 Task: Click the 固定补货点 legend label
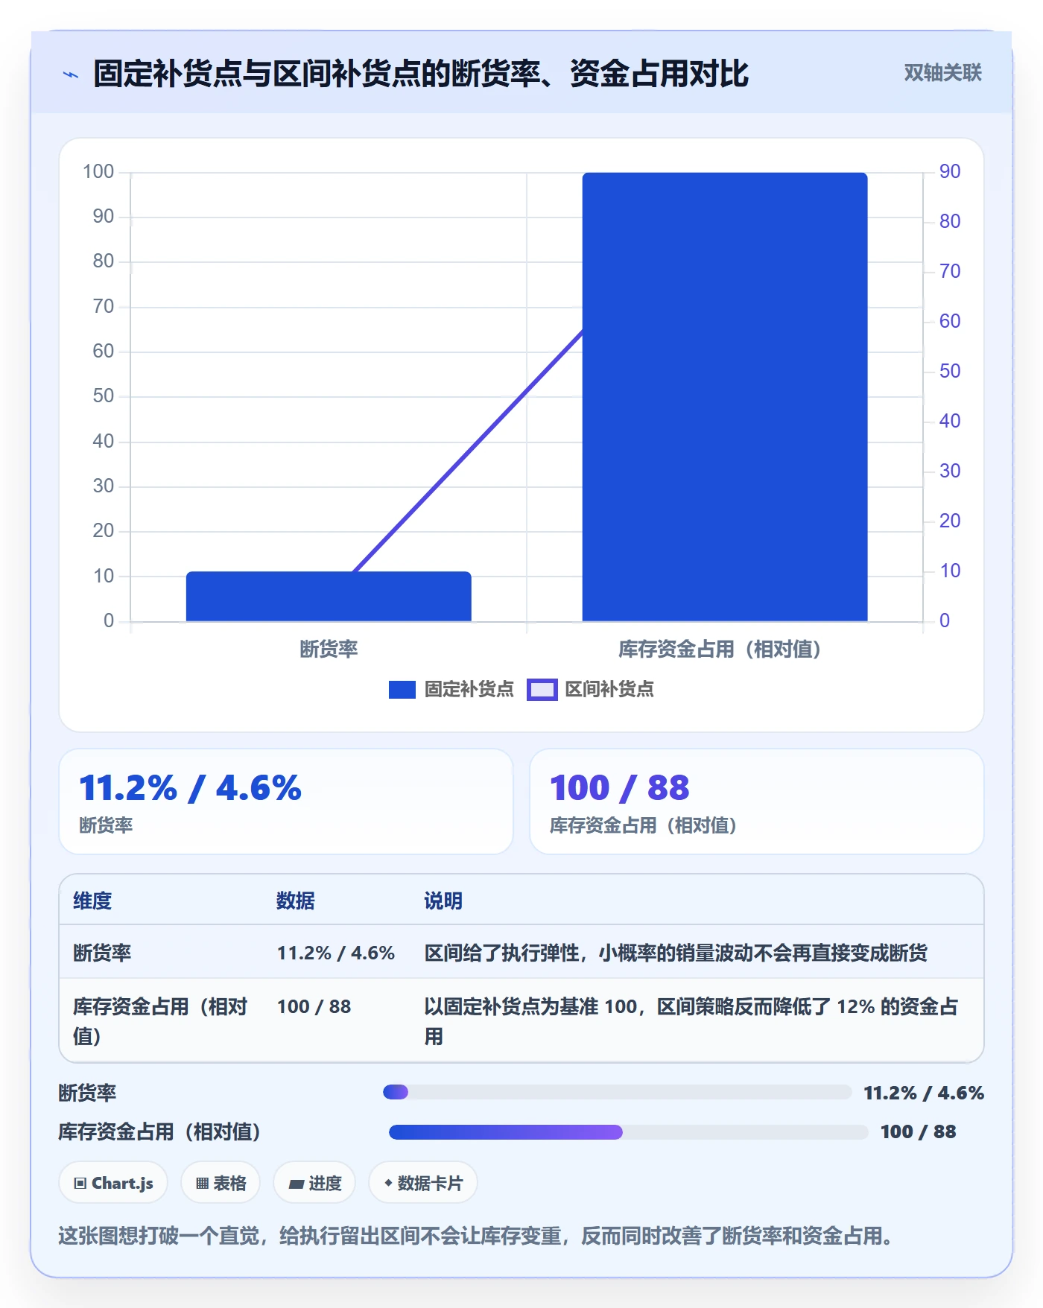469,690
